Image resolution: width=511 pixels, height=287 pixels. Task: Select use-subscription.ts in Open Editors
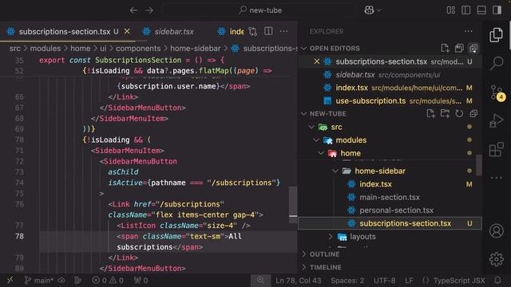pyautogui.click(x=390, y=101)
